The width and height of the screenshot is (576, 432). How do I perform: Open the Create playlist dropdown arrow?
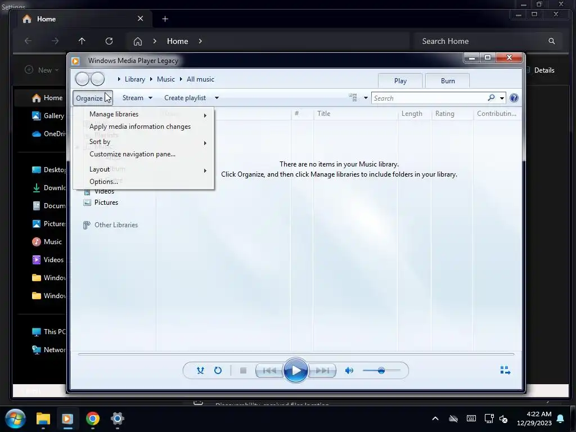point(217,98)
